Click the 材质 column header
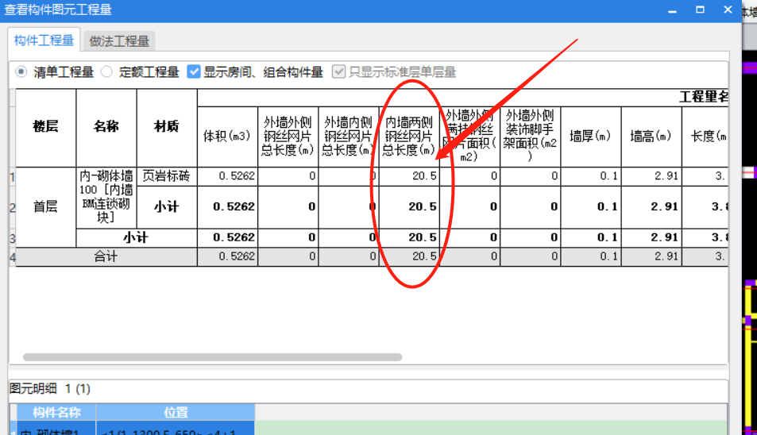Image resolution: width=757 pixels, height=435 pixels. tap(167, 127)
